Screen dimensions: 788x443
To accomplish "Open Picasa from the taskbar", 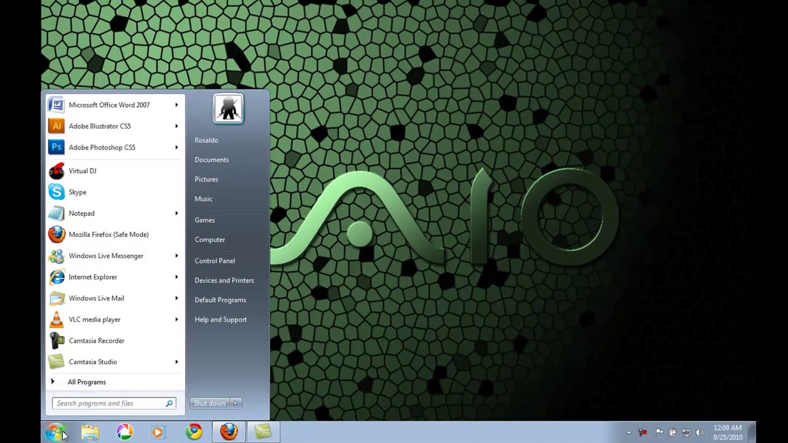I will (124, 433).
